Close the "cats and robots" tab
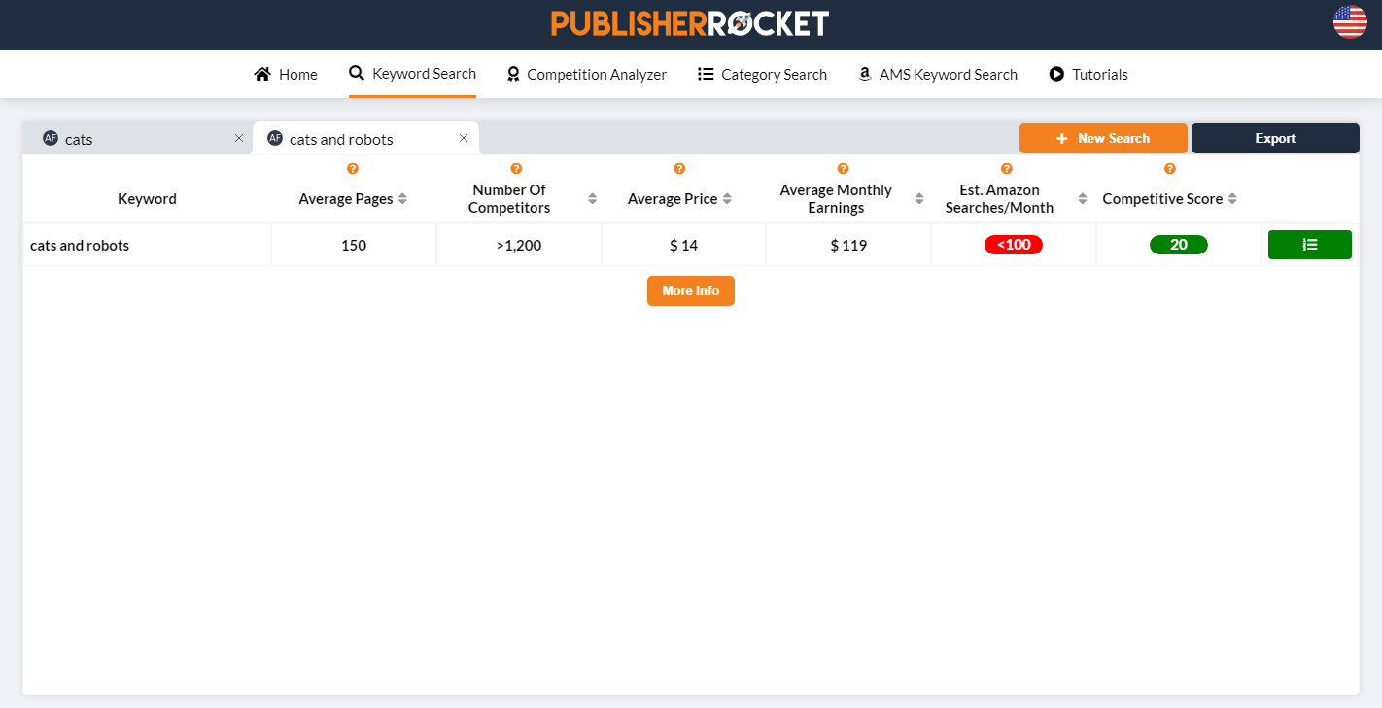The width and height of the screenshot is (1382, 708). click(464, 138)
